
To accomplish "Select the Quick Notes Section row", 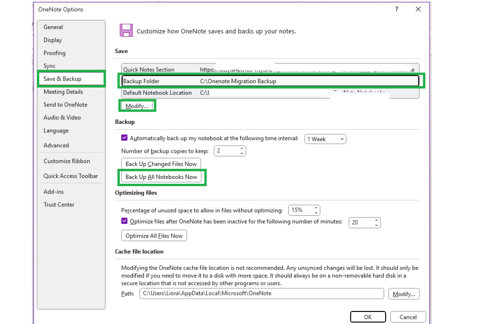I will coord(270,70).
